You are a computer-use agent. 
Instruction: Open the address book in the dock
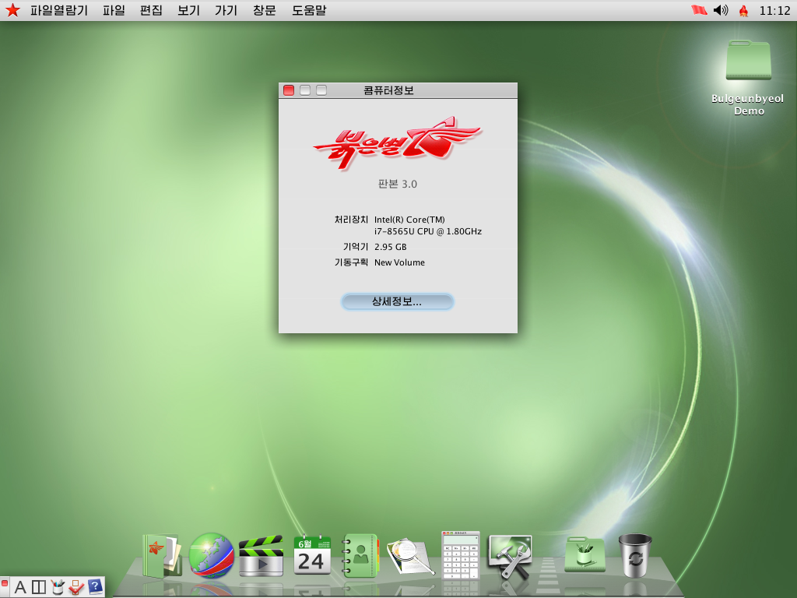(360, 555)
